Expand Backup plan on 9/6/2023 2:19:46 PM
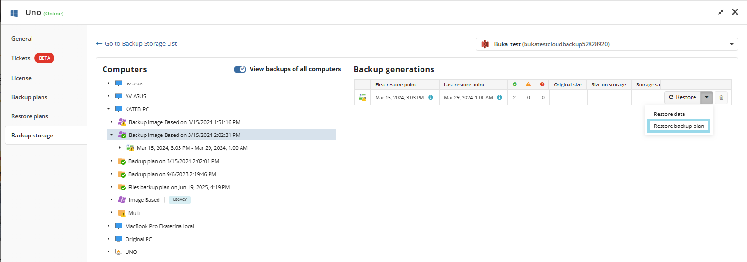 tap(112, 174)
